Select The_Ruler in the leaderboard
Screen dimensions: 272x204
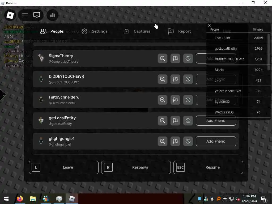[238, 38]
